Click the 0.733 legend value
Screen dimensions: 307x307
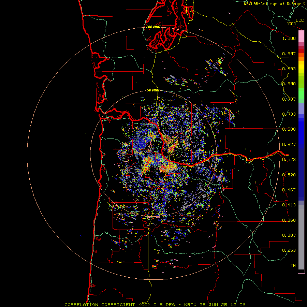coord(289,114)
